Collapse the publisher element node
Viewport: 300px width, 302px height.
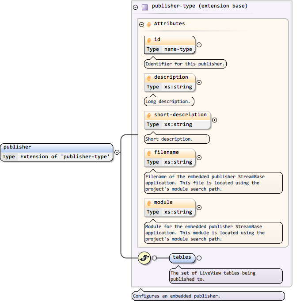tap(117, 152)
